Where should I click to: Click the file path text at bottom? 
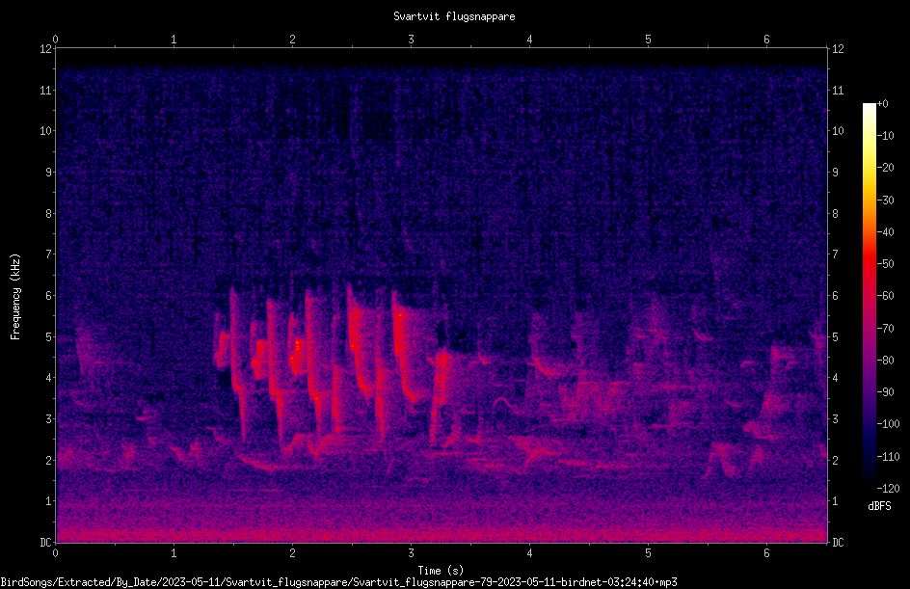(339, 582)
